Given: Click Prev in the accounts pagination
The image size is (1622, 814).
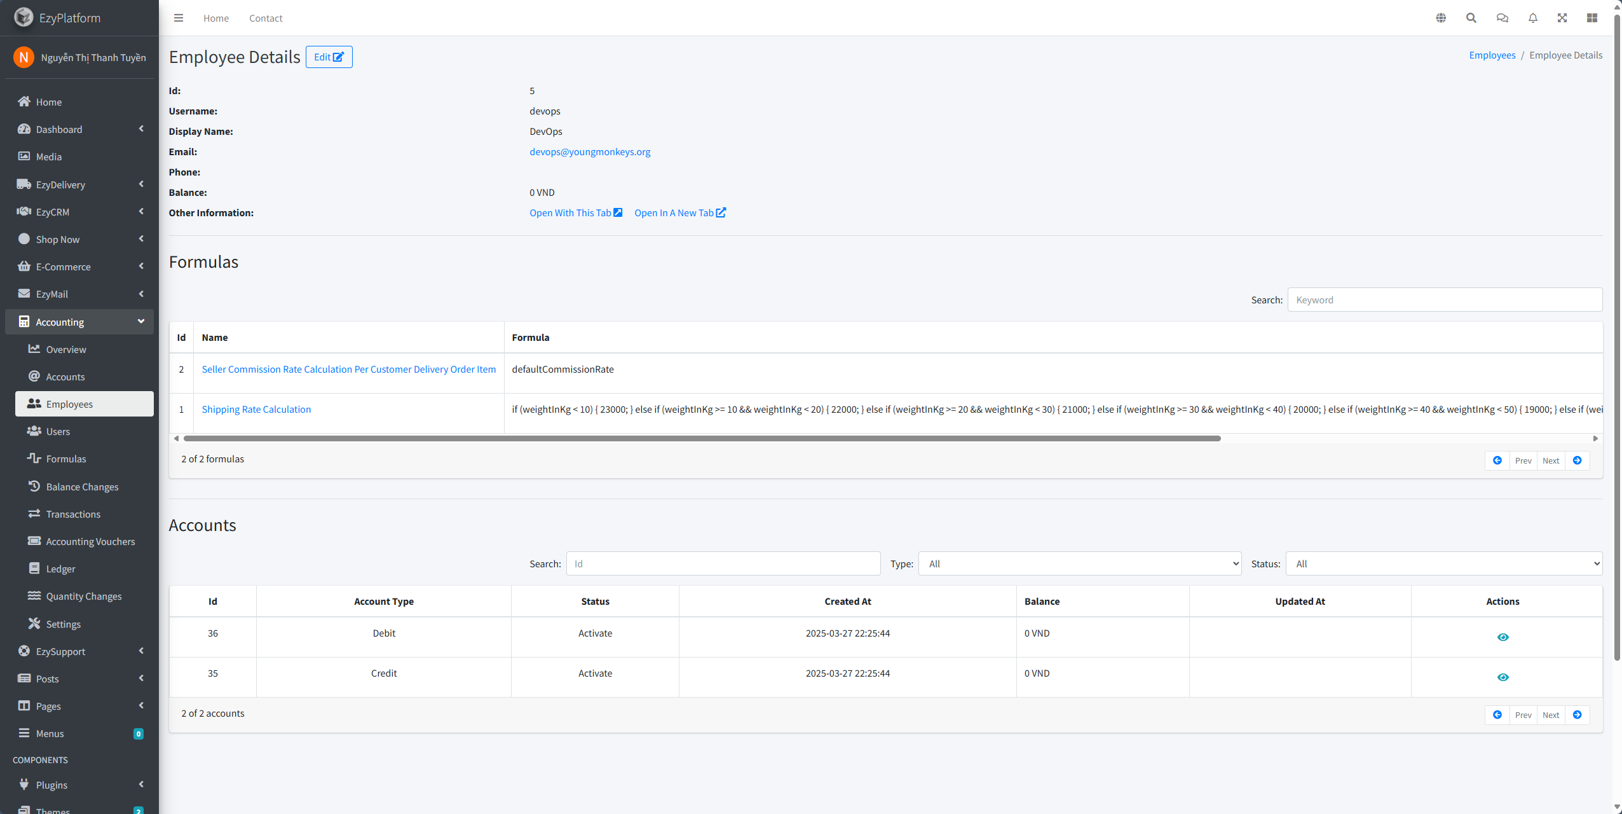Looking at the screenshot, I should [1523, 715].
